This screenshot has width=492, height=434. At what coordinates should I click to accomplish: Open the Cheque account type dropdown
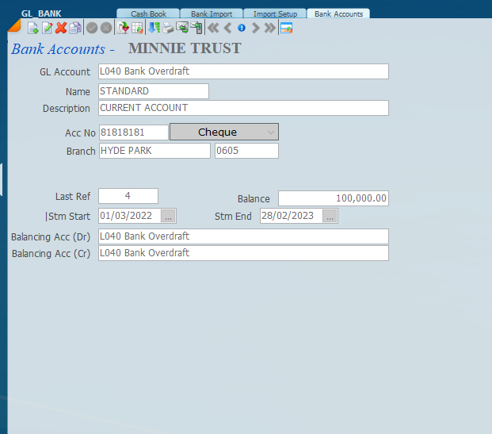pos(224,132)
